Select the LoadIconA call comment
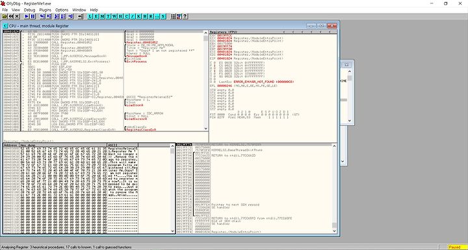The height and width of the screenshot is (250, 468). click(x=135, y=105)
